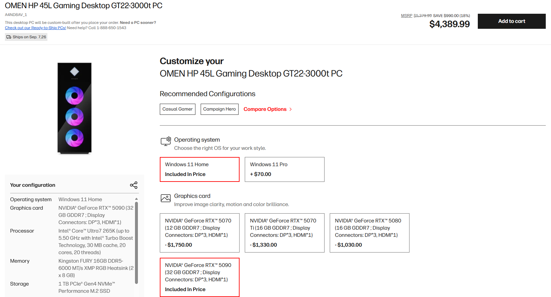
Task: Click the Operating system row in configuration
Action: (72, 200)
